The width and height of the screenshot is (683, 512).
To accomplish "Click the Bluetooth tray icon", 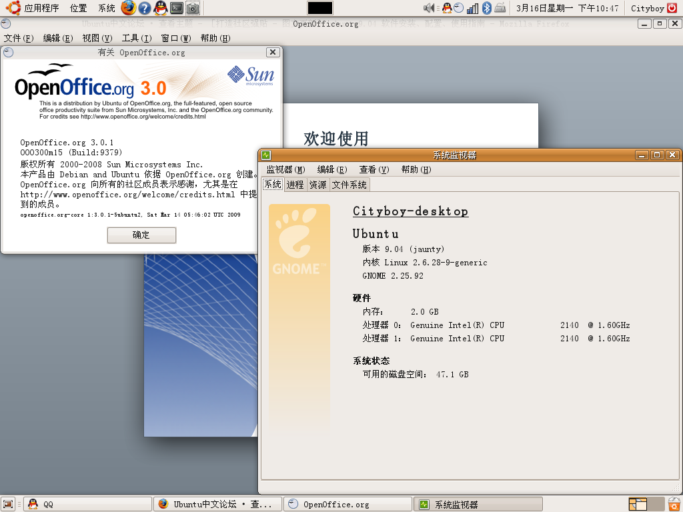I will point(486,8).
